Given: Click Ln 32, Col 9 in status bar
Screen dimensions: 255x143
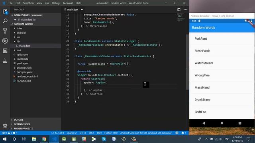Looking at the screenshot, I should (57, 133).
